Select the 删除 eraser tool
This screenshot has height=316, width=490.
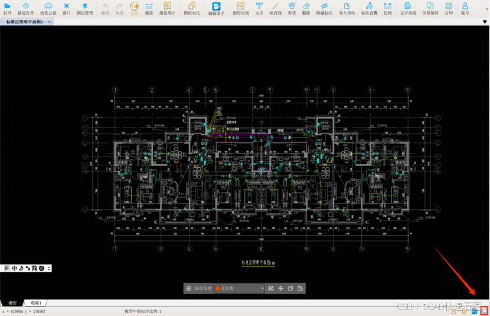click(x=306, y=8)
